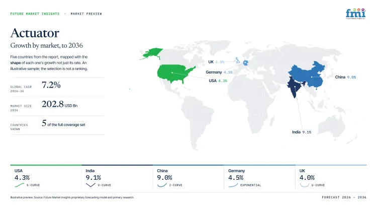Click the UK 4.0% map label
The height and width of the screenshot is (212, 377).
tap(216, 62)
